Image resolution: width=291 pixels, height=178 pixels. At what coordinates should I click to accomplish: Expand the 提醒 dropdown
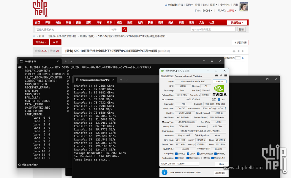click(x=213, y=5)
